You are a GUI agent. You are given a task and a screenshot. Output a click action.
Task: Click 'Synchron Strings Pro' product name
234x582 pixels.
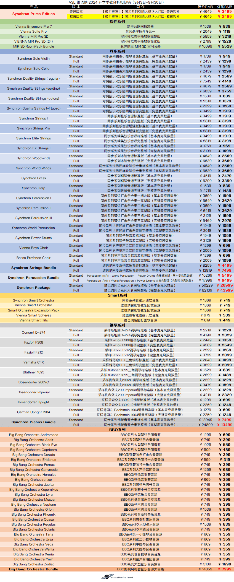pyautogui.click(x=34, y=128)
